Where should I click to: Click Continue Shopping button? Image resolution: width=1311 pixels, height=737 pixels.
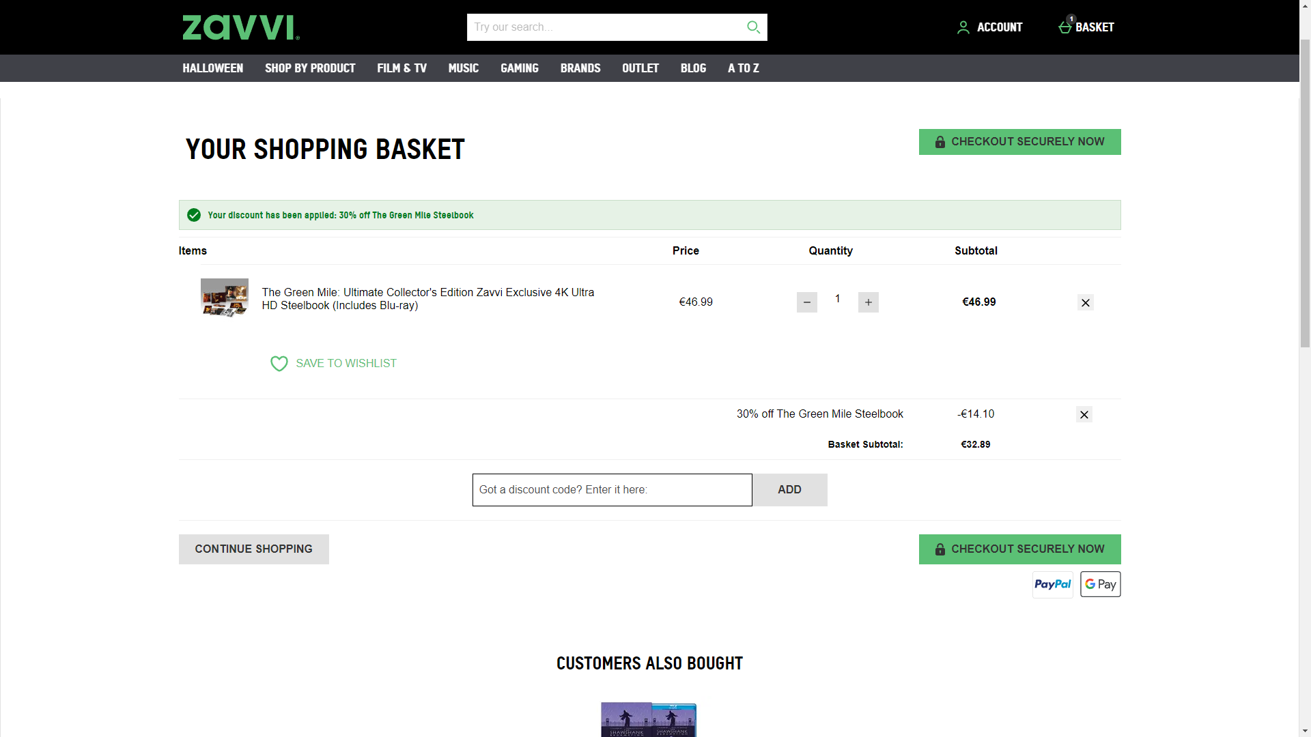click(x=253, y=549)
